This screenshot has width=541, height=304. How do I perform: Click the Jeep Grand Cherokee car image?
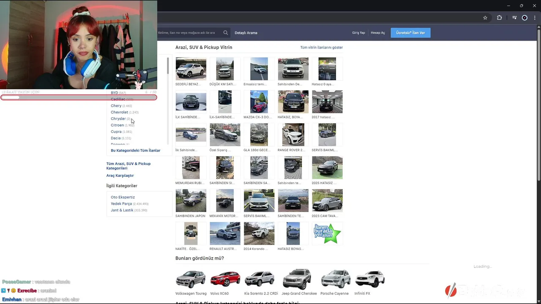(x=297, y=279)
